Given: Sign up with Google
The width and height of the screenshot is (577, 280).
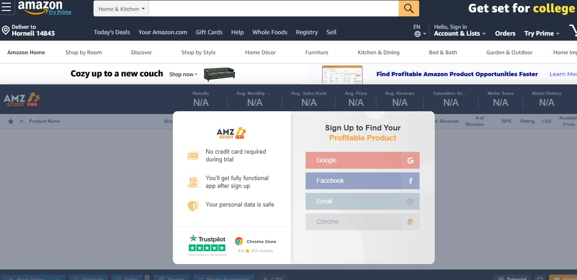Looking at the screenshot, I should (x=363, y=161).
